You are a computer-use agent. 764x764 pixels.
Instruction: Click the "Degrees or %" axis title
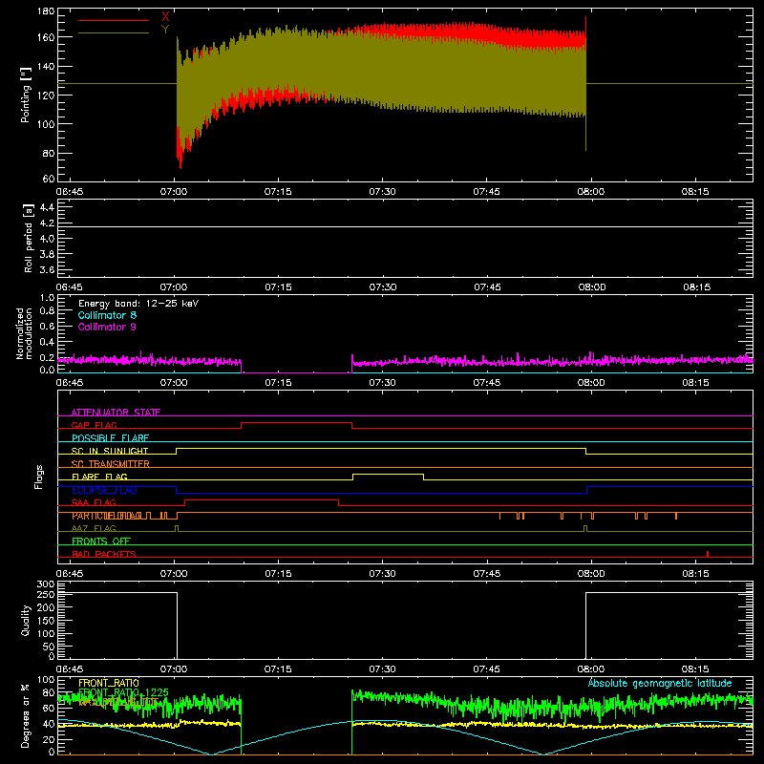coord(25,715)
